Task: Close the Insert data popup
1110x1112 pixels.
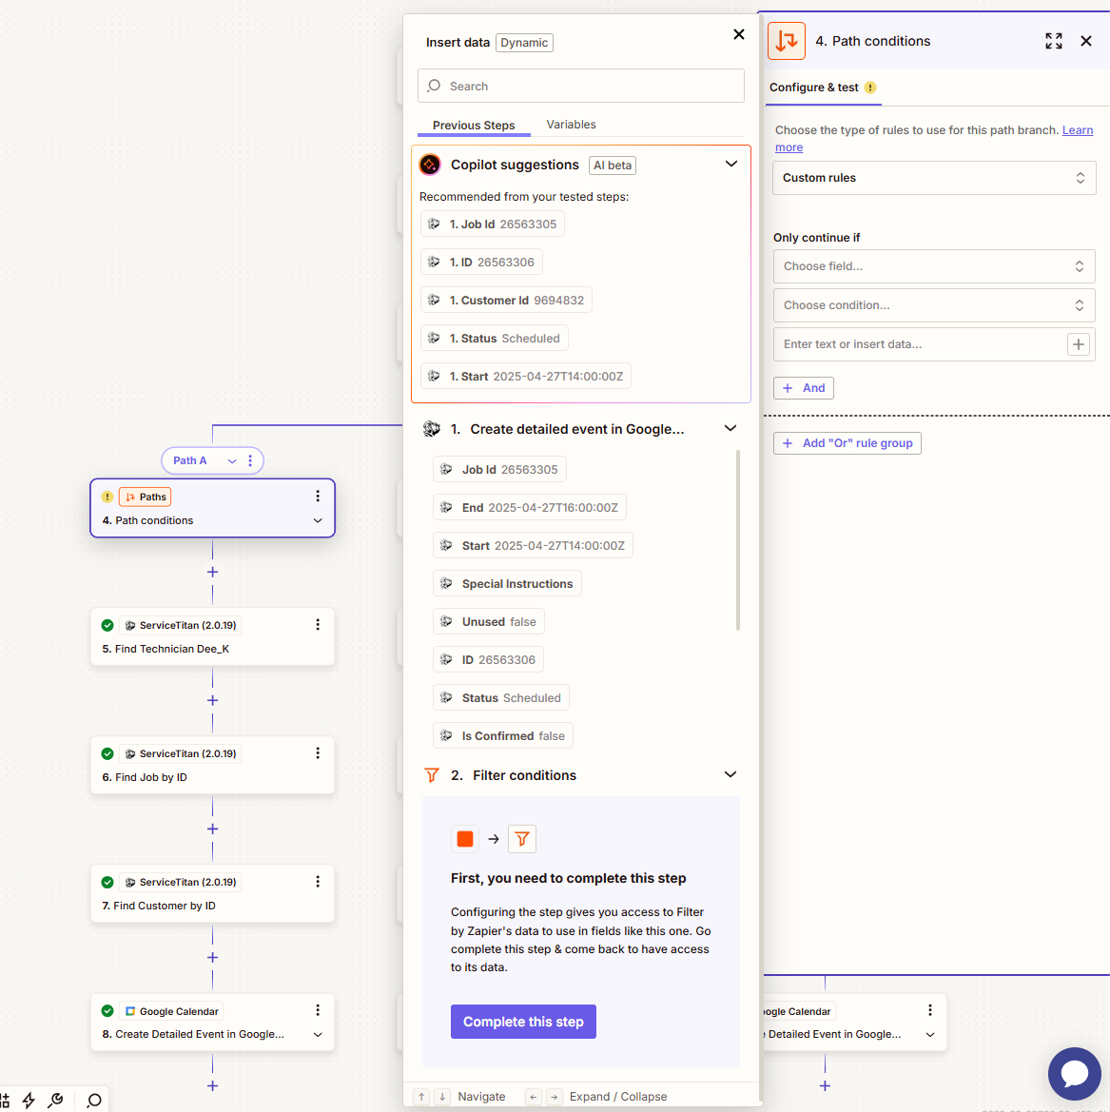Action: pos(738,34)
